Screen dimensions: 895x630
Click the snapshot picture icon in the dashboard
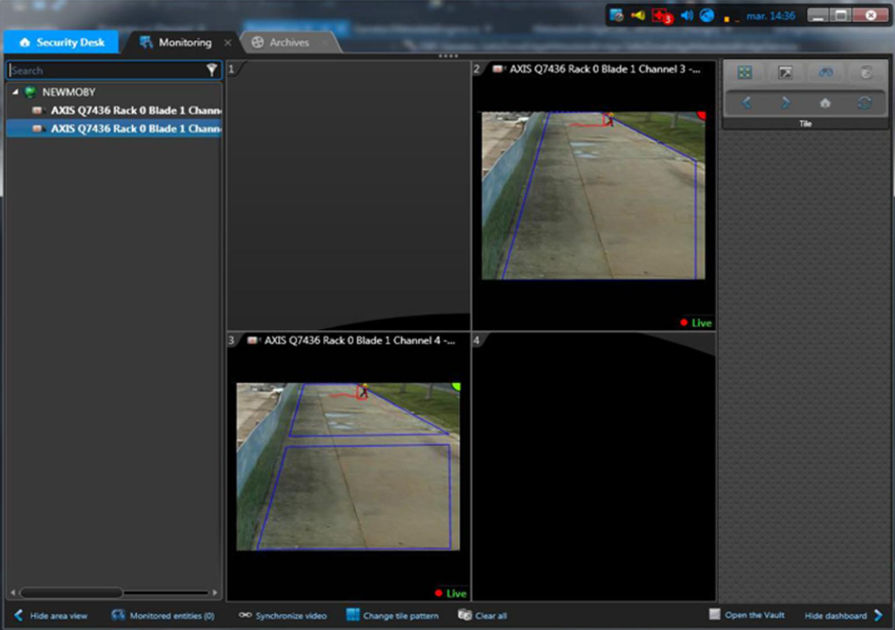pyautogui.click(x=785, y=72)
